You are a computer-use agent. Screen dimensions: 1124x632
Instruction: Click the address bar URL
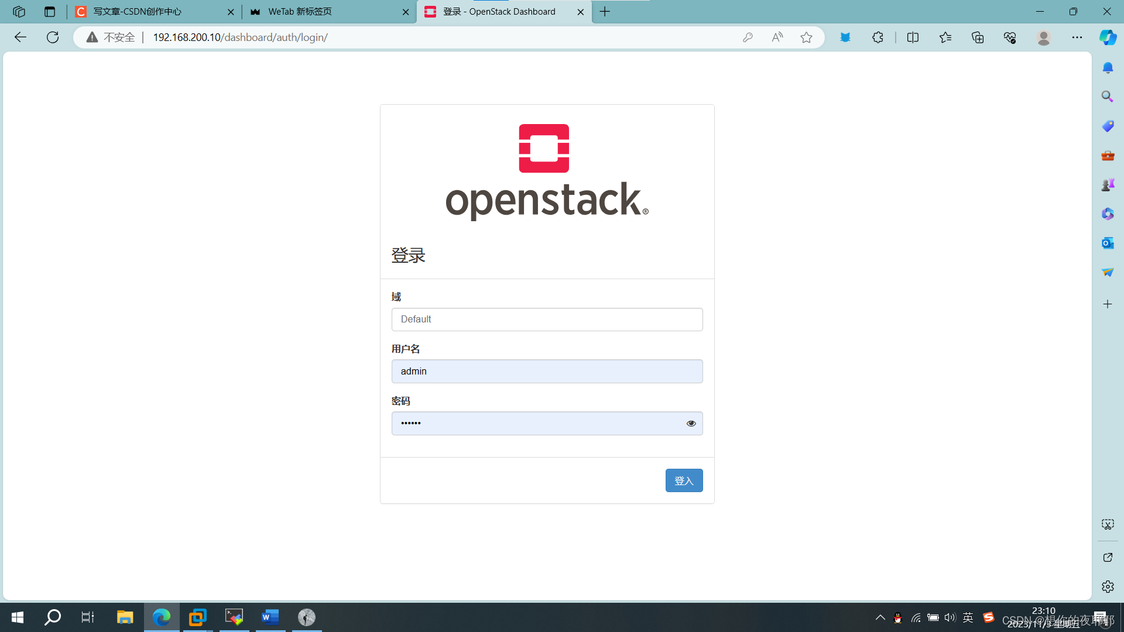[x=240, y=37]
